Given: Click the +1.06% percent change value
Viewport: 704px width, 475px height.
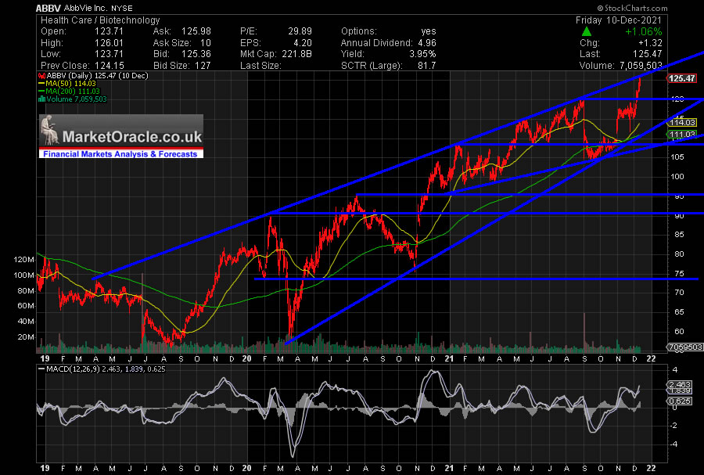Looking at the screenshot, I should [644, 31].
